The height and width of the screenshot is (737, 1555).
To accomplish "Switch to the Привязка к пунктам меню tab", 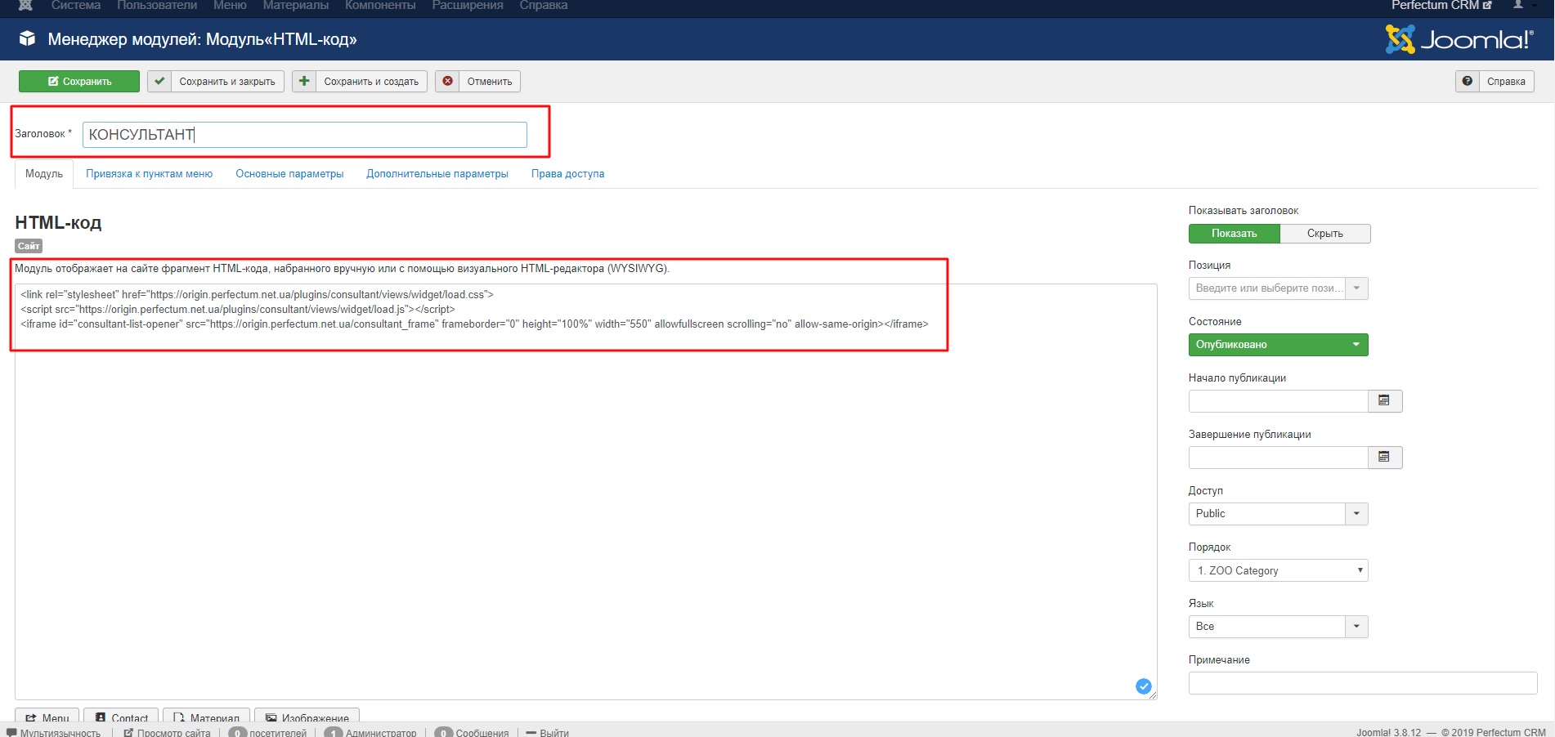I will [150, 174].
